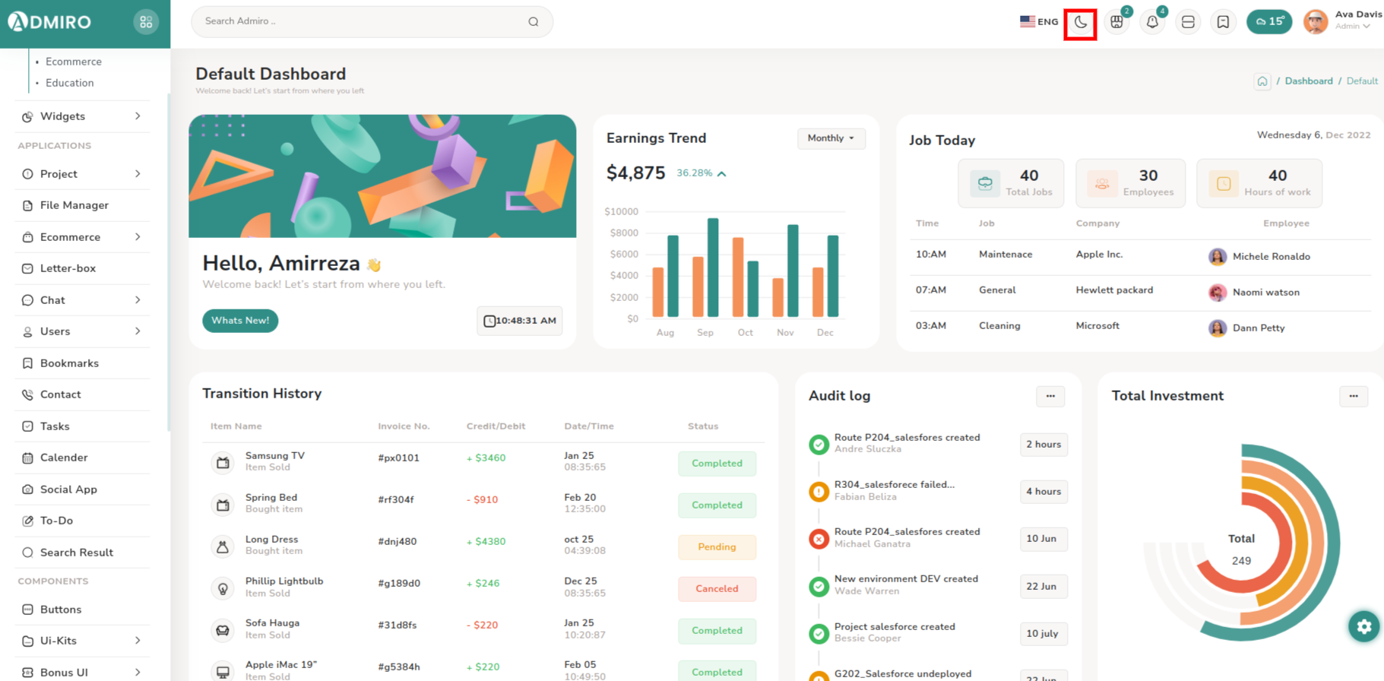
Task: Open the Monthly dropdown in Earnings Trend
Action: coord(831,138)
